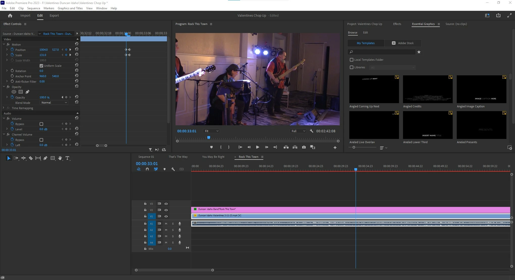This screenshot has width=515, height=280.
Task: Switch to That's The Way sequence tab
Action: [x=178, y=157]
